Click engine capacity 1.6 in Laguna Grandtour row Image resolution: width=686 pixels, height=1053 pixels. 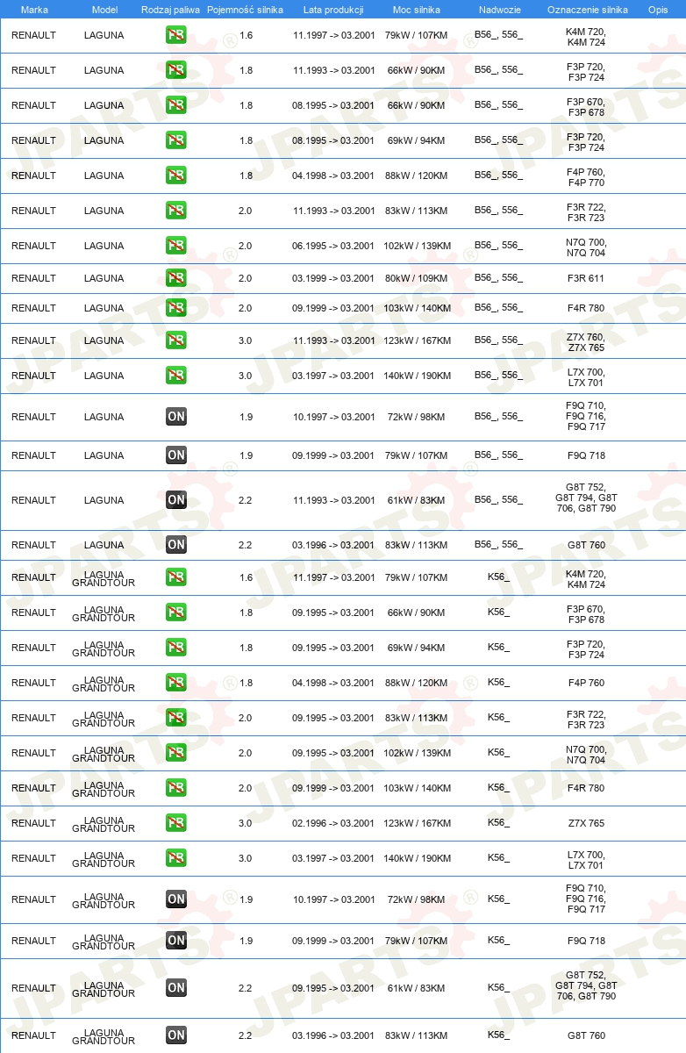[x=245, y=577]
